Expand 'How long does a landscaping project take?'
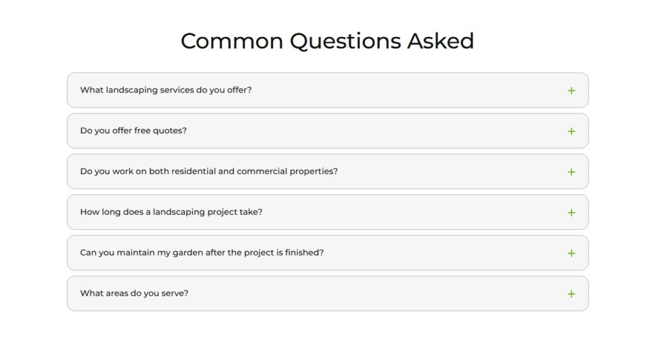The image size is (653, 344). click(x=171, y=212)
